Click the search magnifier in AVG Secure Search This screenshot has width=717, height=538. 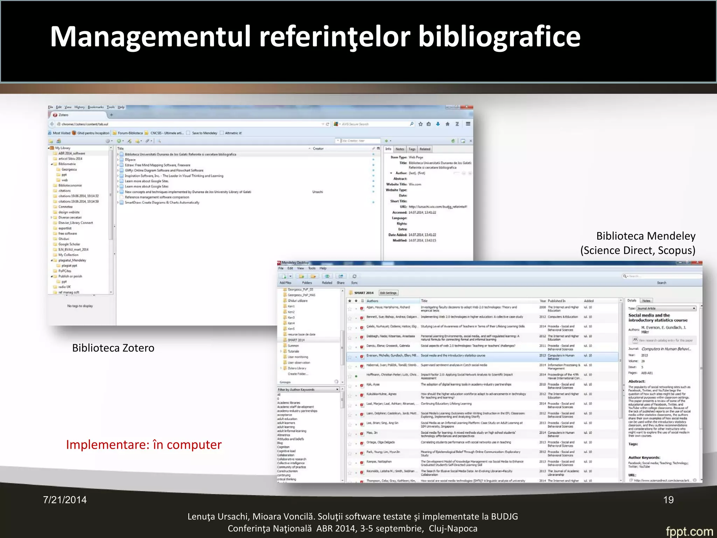pos(412,124)
